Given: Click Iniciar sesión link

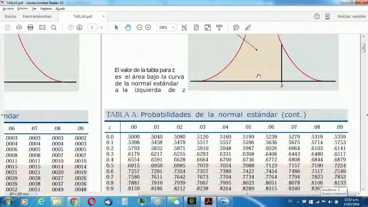Looking at the screenshot, I should tap(352, 16).
